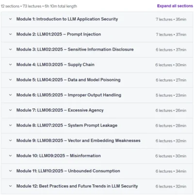This screenshot has width=194, height=195.
Task: Click Module 11 '6 lectures • 34min' label
Action: 171,171
